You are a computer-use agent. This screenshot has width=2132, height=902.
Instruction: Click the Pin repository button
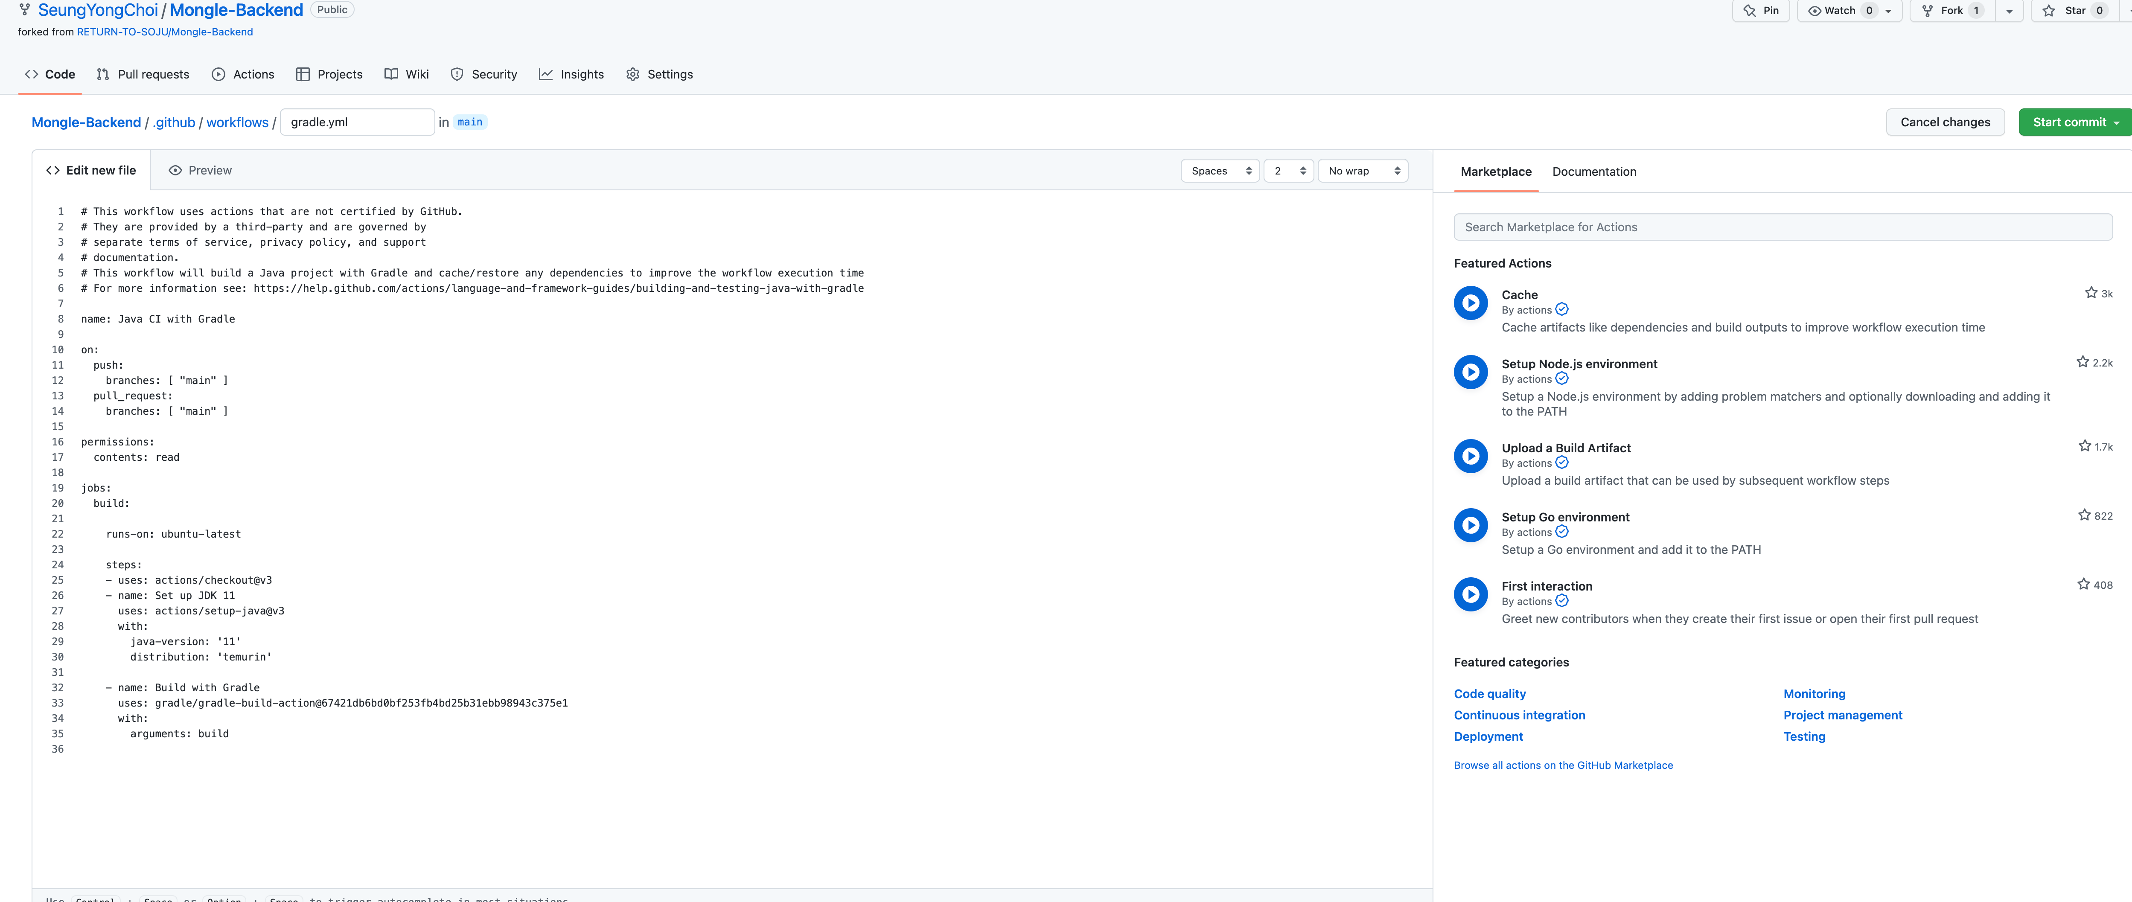click(x=1760, y=11)
